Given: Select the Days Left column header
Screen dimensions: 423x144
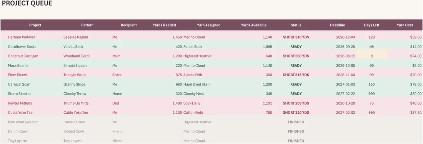Looking at the screenshot, I should click(x=371, y=25).
